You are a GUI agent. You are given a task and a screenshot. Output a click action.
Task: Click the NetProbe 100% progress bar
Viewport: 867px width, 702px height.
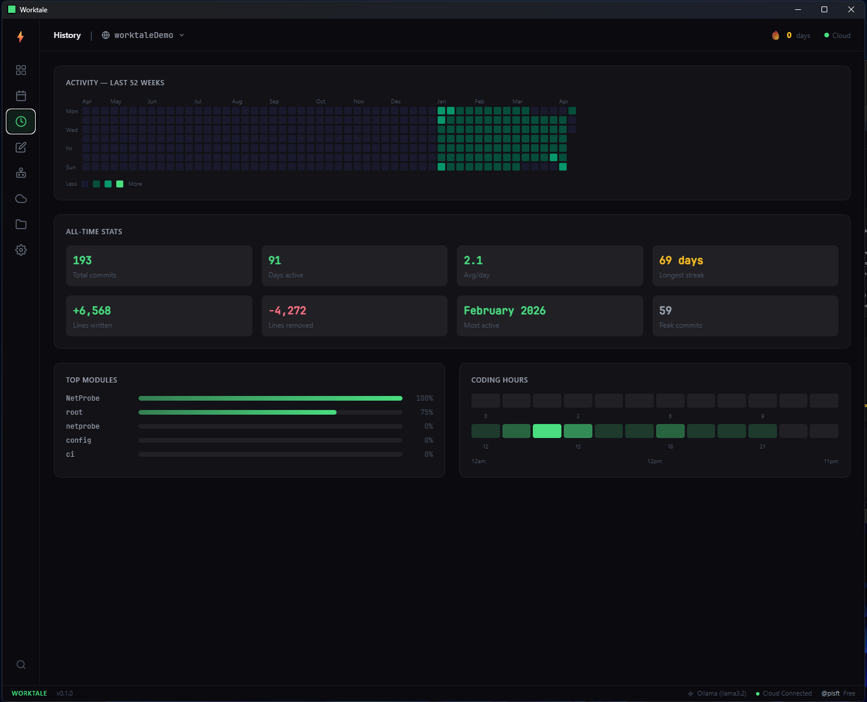click(270, 398)
